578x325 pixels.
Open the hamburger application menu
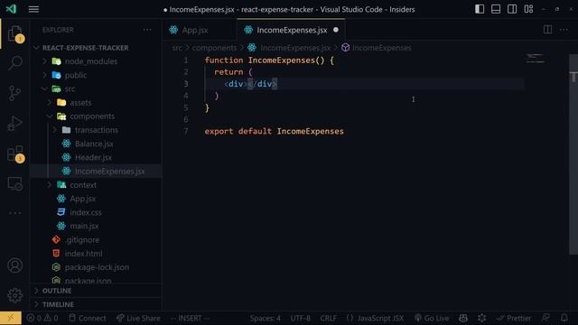coord(33,9)
